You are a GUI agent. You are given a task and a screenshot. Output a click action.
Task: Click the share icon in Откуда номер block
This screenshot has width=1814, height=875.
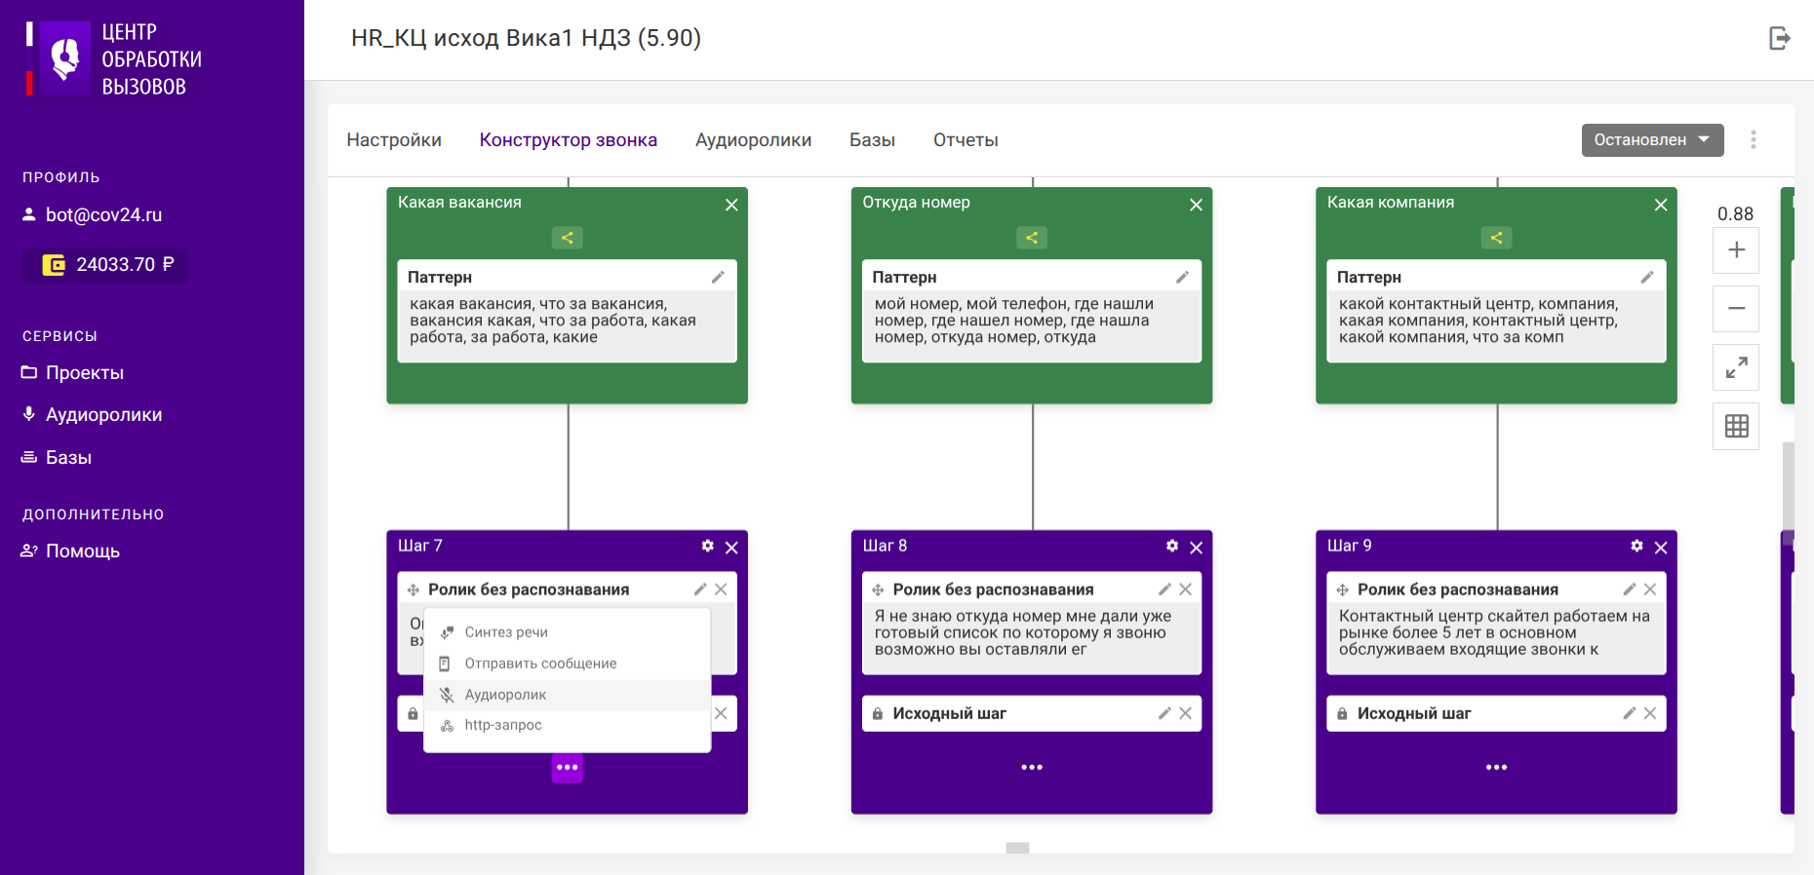(1032, 238)
